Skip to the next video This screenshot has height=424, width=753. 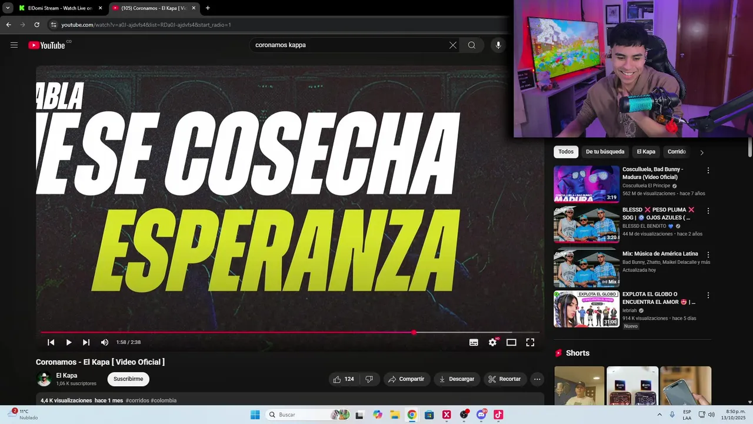tap(86, 342)
